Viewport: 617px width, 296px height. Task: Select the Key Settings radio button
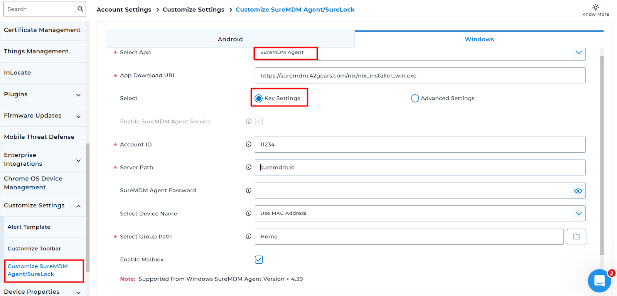[258, 98]
